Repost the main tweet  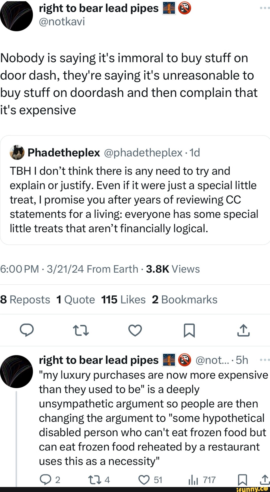(x=81, y=330)
